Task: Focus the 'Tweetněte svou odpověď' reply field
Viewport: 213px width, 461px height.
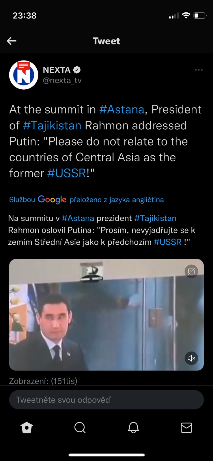Action: point(106,400)
